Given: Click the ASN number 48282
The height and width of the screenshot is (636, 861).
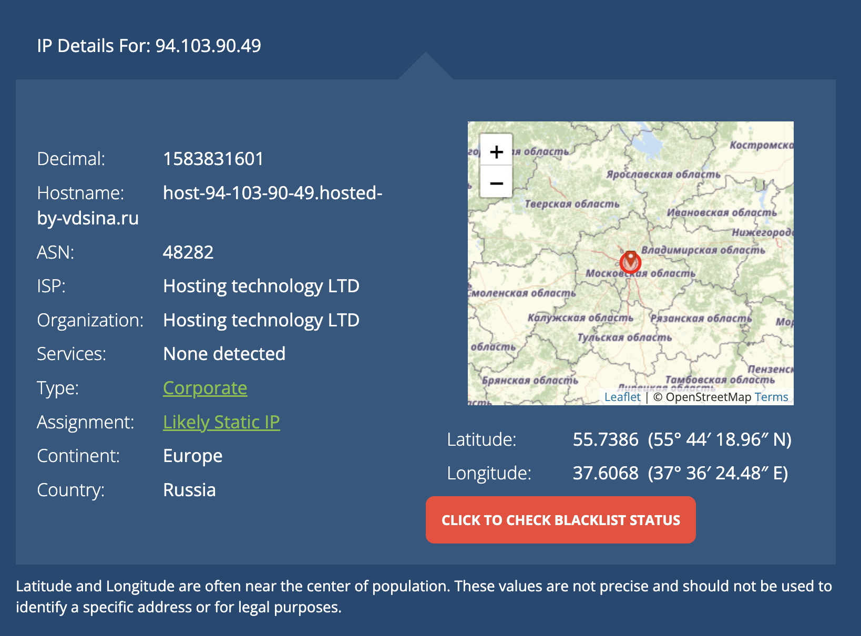Looking at the screenshot, I should click(188, 252).
